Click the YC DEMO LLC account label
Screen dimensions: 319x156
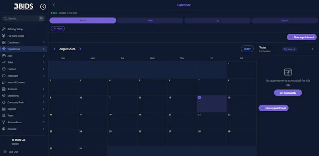(18, 140)
